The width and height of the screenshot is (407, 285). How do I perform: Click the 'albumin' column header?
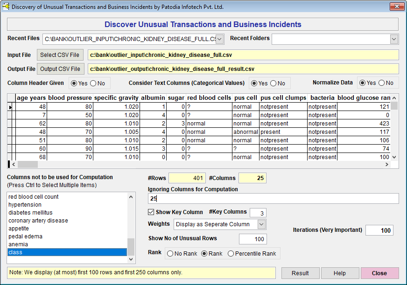click(153, 98)
